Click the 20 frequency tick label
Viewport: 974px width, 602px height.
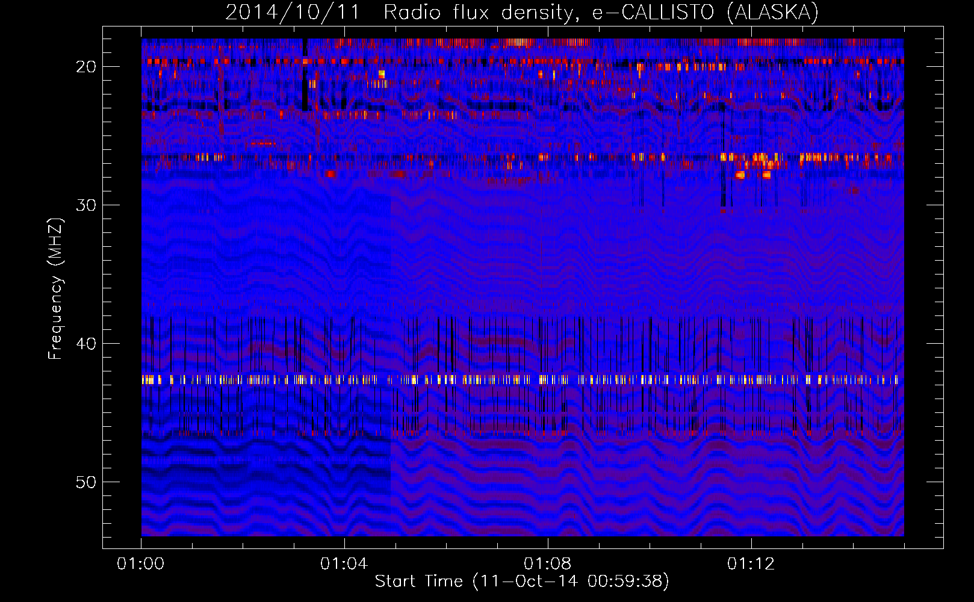(86, 67)
